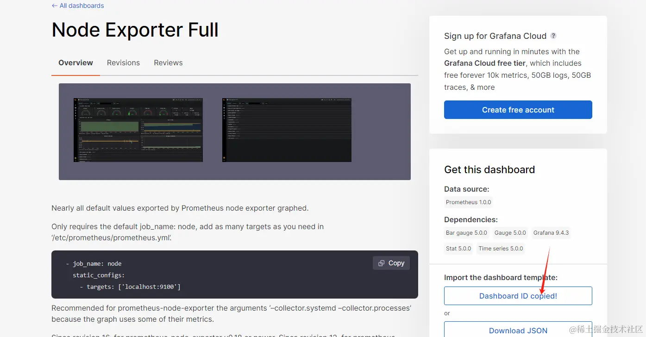Screen dimensions: 646x337
Task: Click the Sign up for Grafana Cloud title
Action: [x=495, y=36]
